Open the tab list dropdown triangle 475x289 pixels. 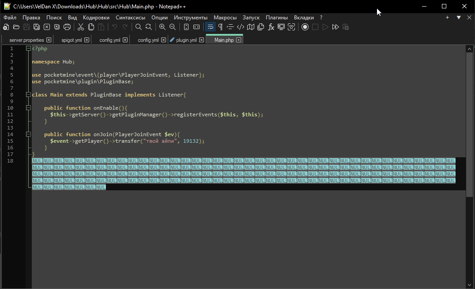tap(458, 18)
